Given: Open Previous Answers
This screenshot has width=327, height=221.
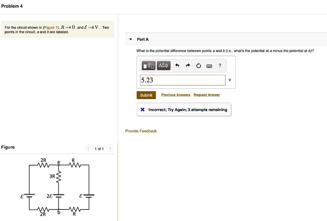Looking at the screenshot, I should point(176,95).
